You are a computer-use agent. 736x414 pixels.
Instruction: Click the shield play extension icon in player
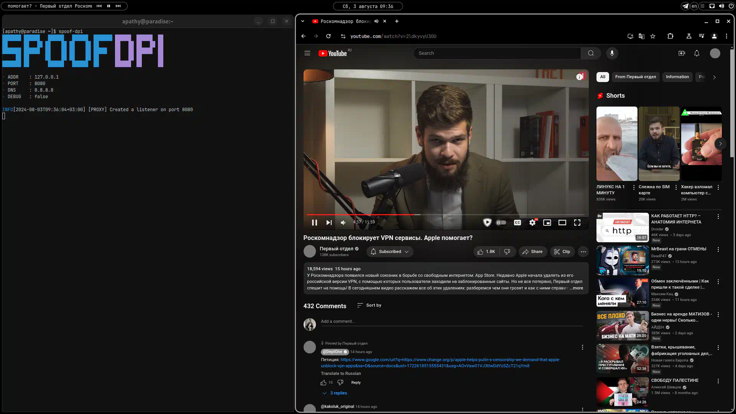tap(487, 222)
